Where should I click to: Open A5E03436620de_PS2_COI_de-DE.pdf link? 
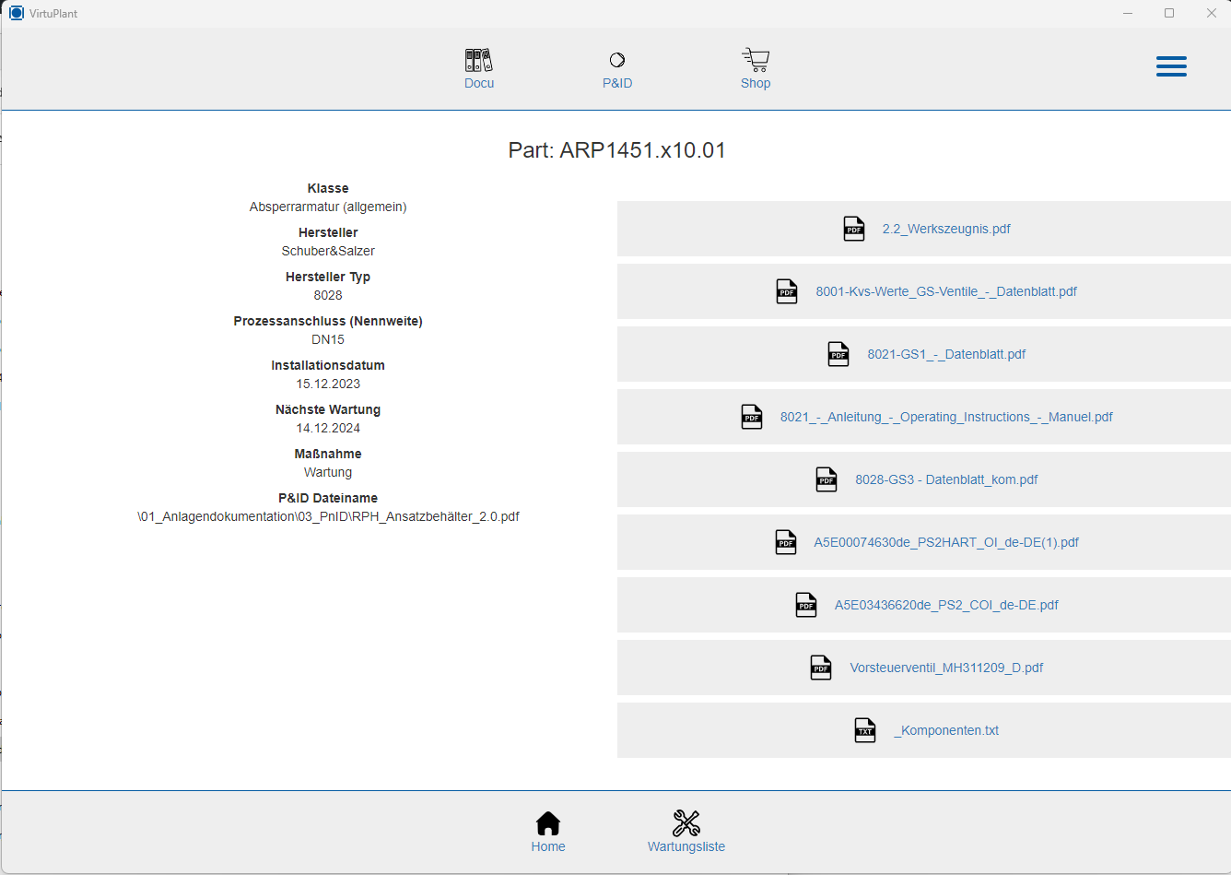[x=946, y=605]
